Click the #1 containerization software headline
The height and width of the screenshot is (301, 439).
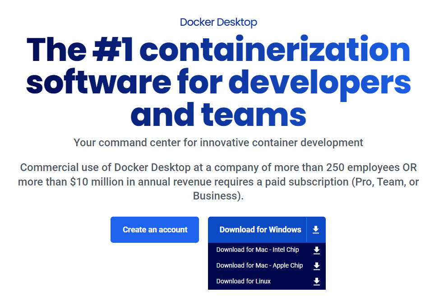click(218, 81)
